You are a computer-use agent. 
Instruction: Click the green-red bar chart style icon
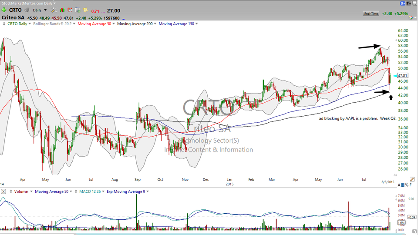62,10
